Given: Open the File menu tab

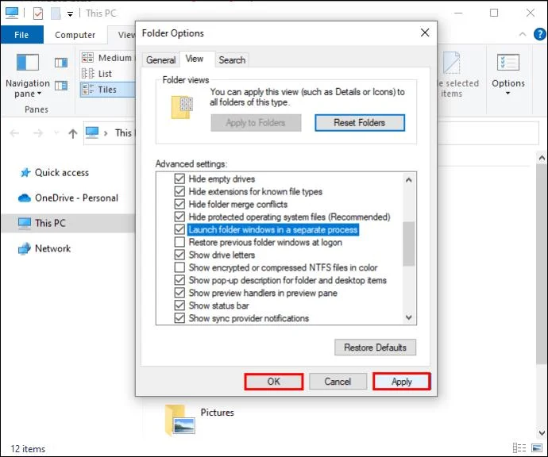Looking at the screenshot, I should (21, 35).
